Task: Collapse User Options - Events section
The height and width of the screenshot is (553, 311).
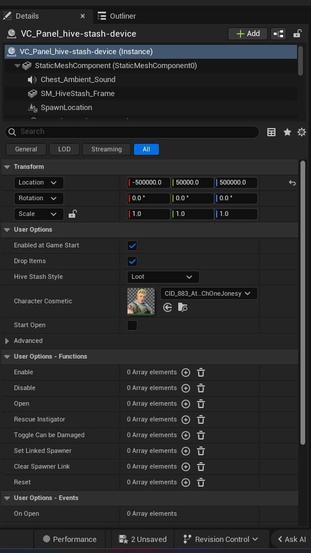Action: pyautogui.click(x=7, y=498)
